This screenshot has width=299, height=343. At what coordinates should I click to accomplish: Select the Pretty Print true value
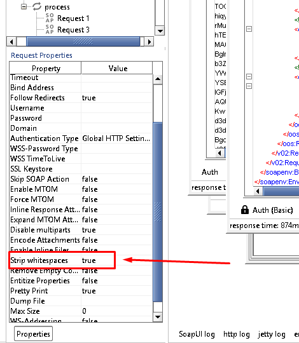(88, 291)
